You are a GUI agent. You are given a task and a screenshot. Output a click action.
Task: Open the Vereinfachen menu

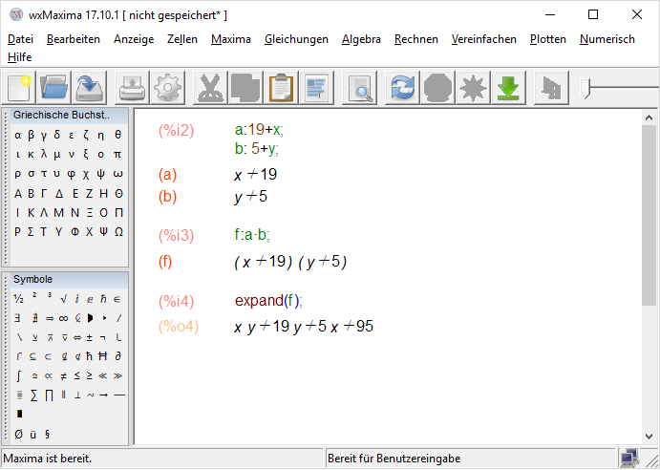(x=484, y=39)
